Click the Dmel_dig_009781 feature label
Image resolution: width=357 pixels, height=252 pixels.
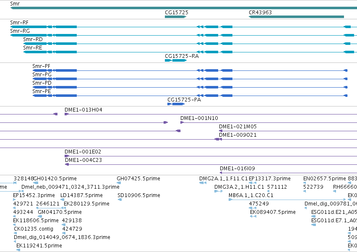pyautogui.click(x=331, y=204)
